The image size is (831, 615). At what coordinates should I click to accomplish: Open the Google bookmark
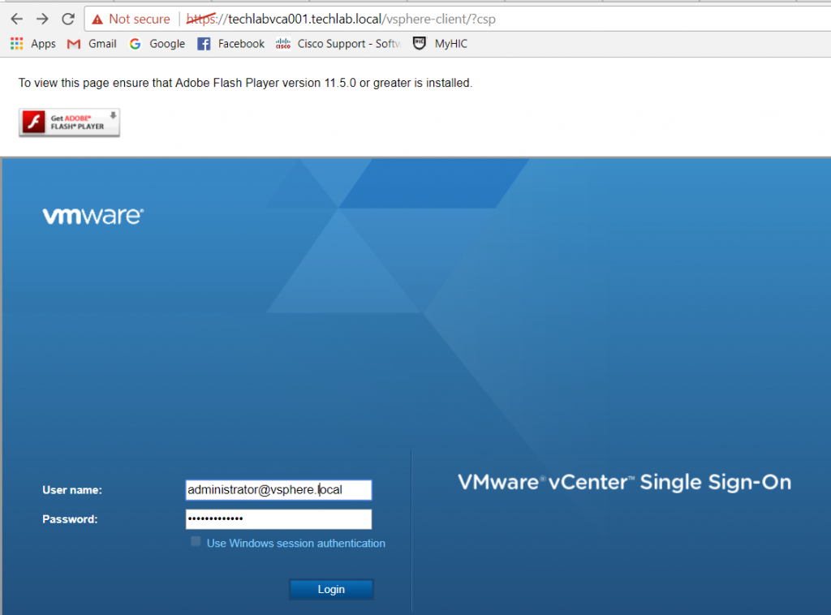coord(157,44)
